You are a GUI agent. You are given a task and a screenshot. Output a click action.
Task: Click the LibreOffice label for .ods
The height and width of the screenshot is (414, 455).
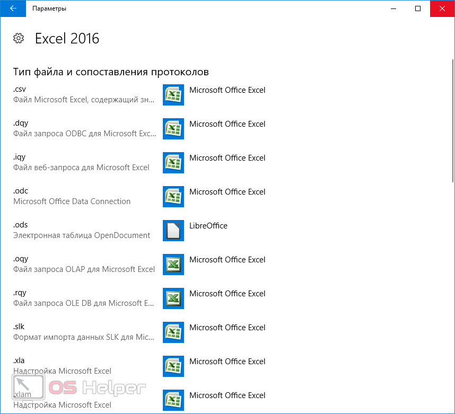208,226
